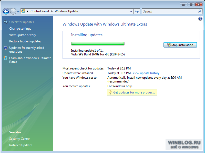
Task: Click the 'Installing updates...' heading
Action: [88, 35]
